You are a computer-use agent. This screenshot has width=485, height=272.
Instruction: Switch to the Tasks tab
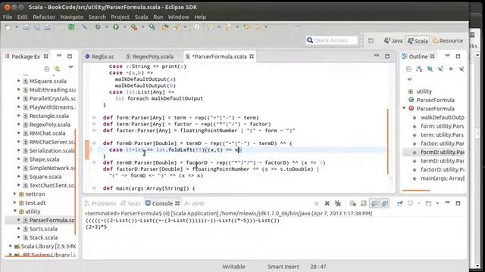pos(130,203)
